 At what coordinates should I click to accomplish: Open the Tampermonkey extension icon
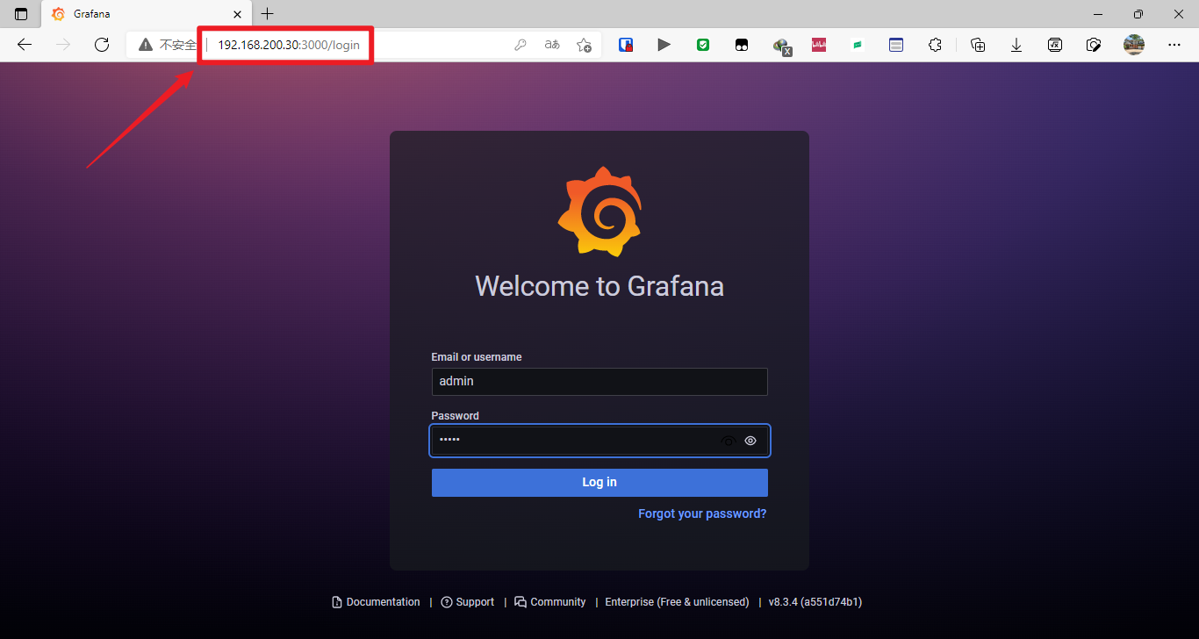click(x=742, y=45)
